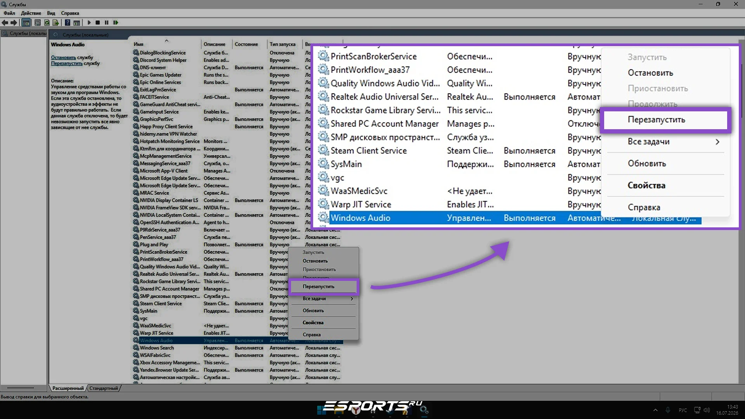Expand the Все задачи submenu arrow

point(352,299)
